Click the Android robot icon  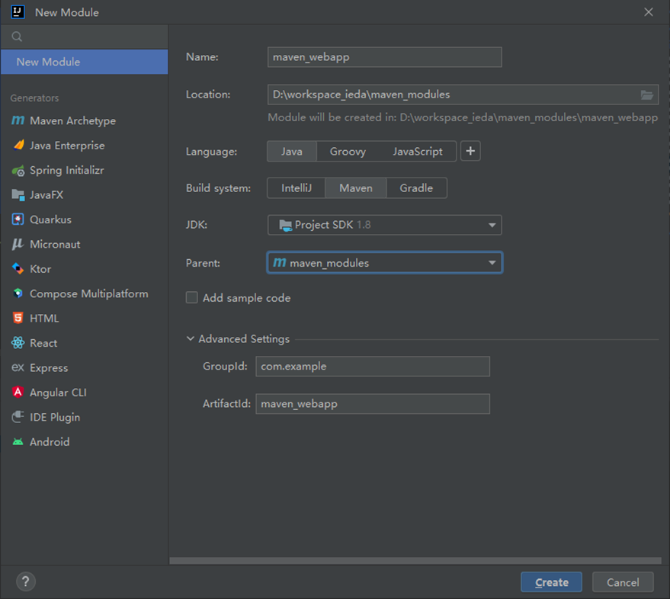click(18, 442)
